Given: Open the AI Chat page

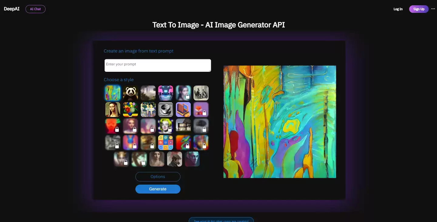Looking at the screenshot, I should pos(36,9).
